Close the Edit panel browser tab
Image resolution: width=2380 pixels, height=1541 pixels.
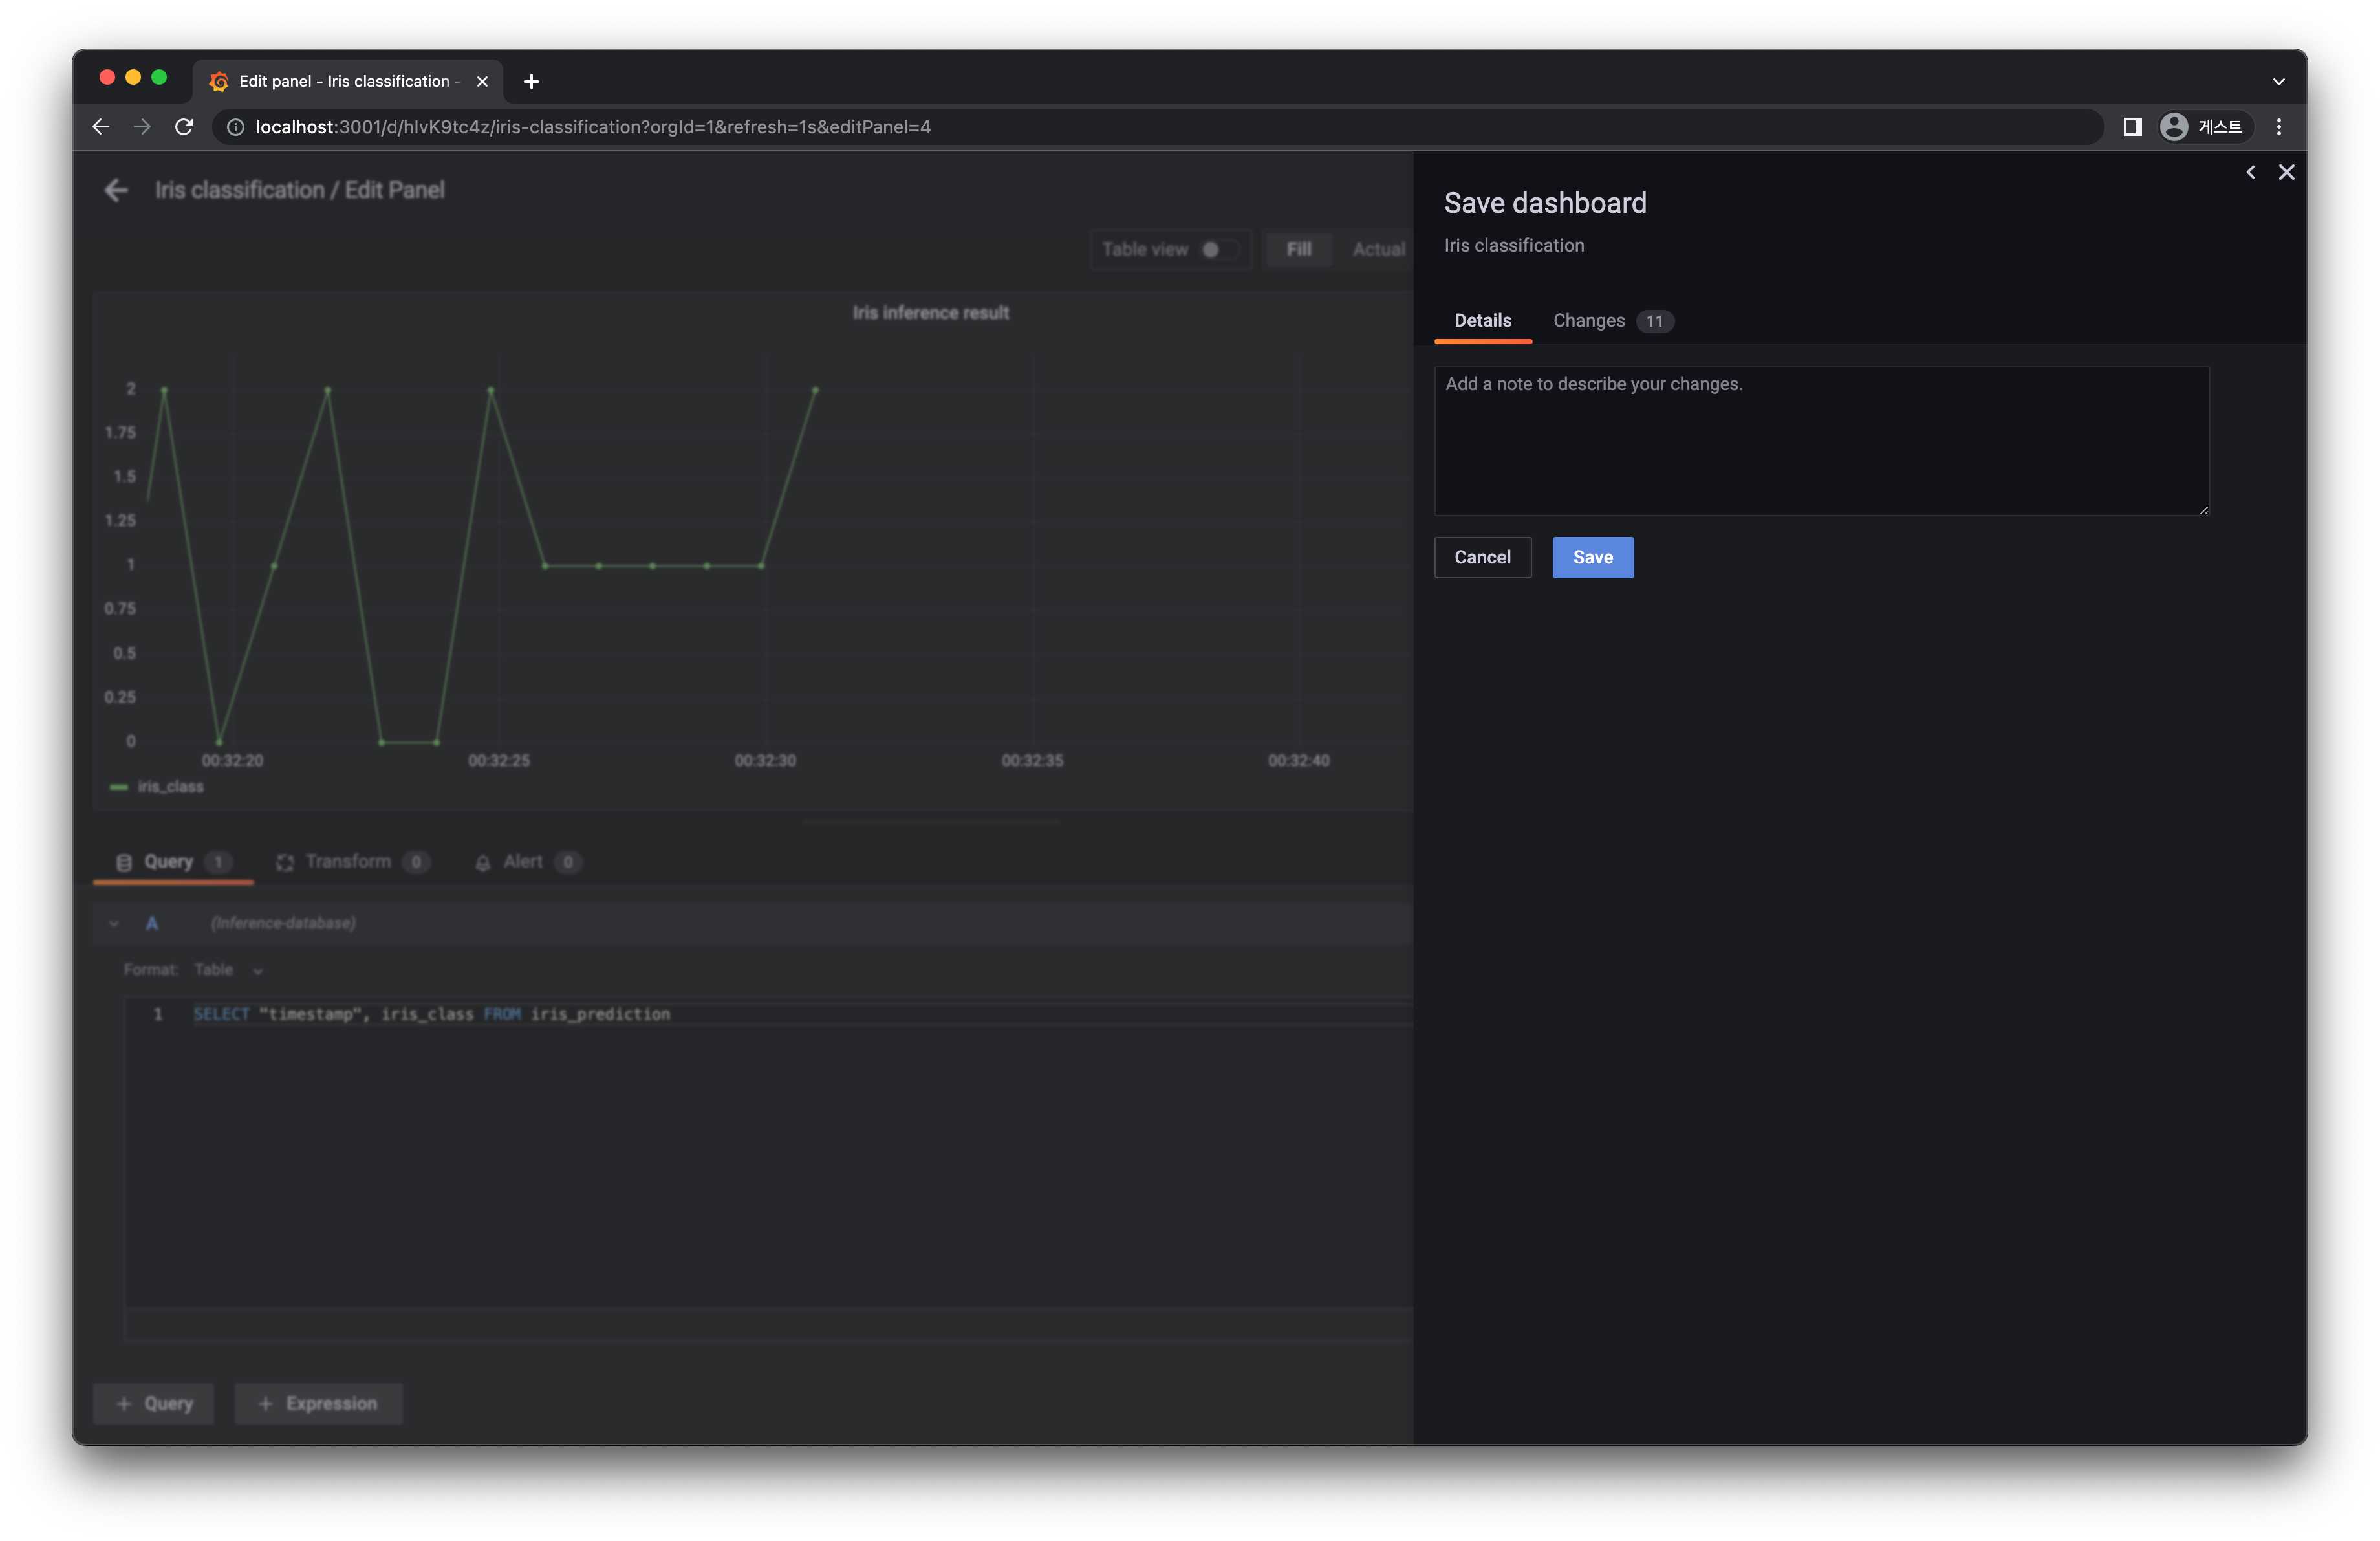pyautogui.click(x=482, y=81)
